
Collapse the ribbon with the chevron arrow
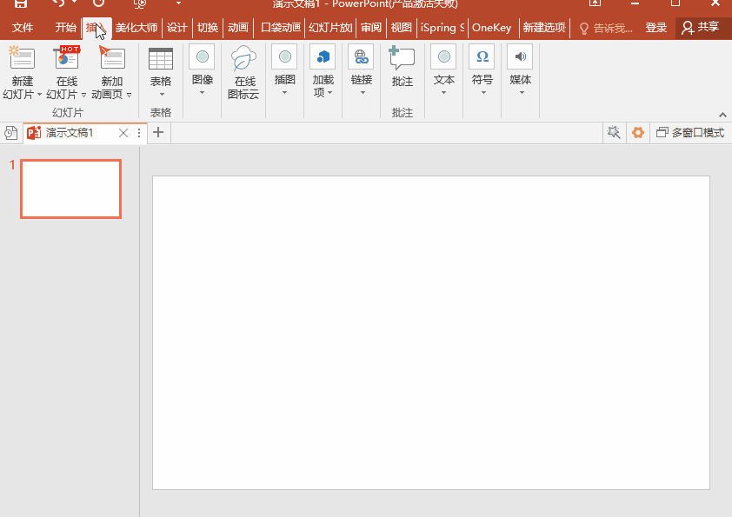pyautogui.click(x=721, y=114)
